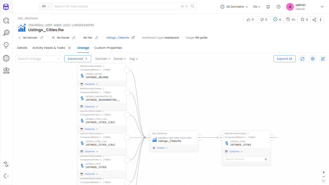Open the Activity Feeds & Tasks tab
329x185 pixels.
pyautogui.click(x=49, y=48)
